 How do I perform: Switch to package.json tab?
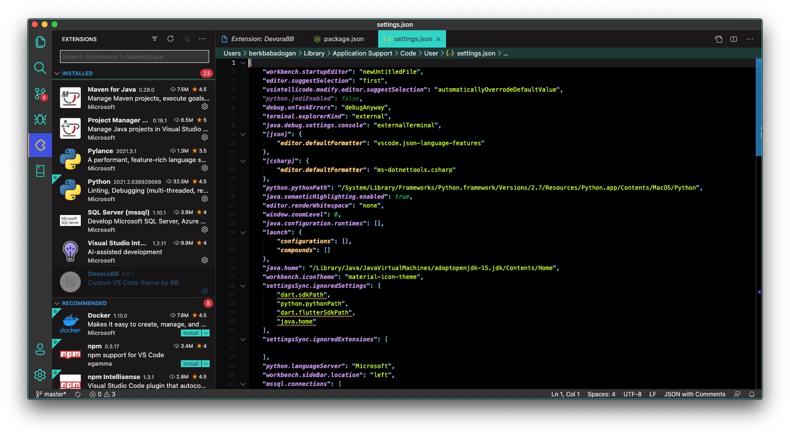(343, 39)
